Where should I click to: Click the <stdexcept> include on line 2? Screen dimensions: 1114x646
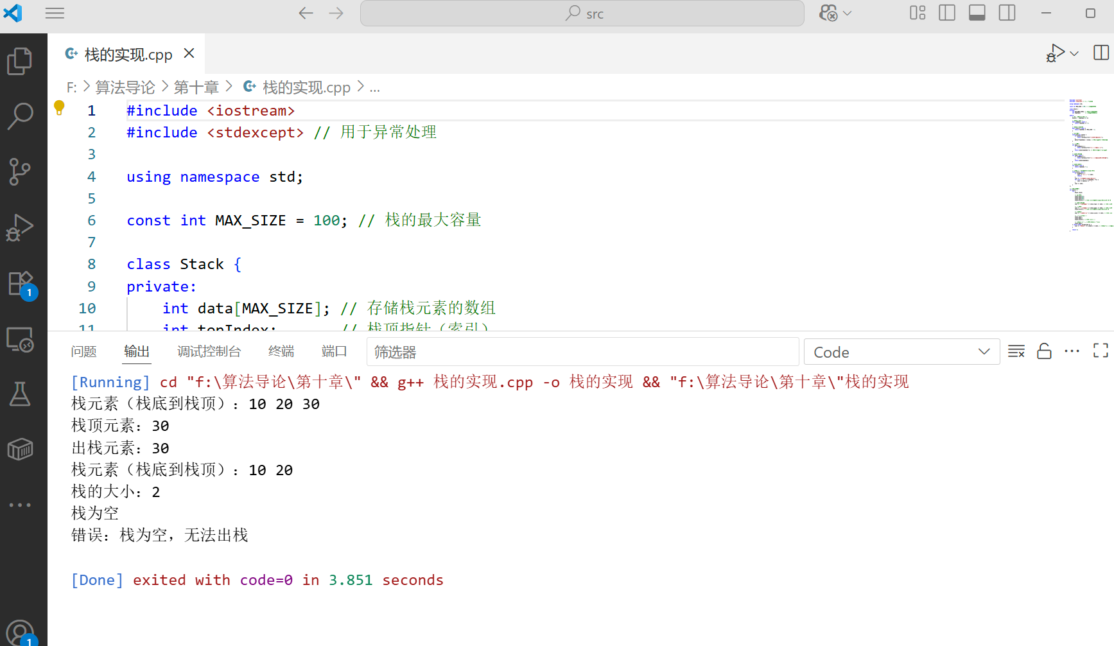pyautogui.click(x=256, y=133)
